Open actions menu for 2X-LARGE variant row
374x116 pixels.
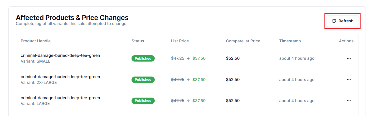point(349,80)
